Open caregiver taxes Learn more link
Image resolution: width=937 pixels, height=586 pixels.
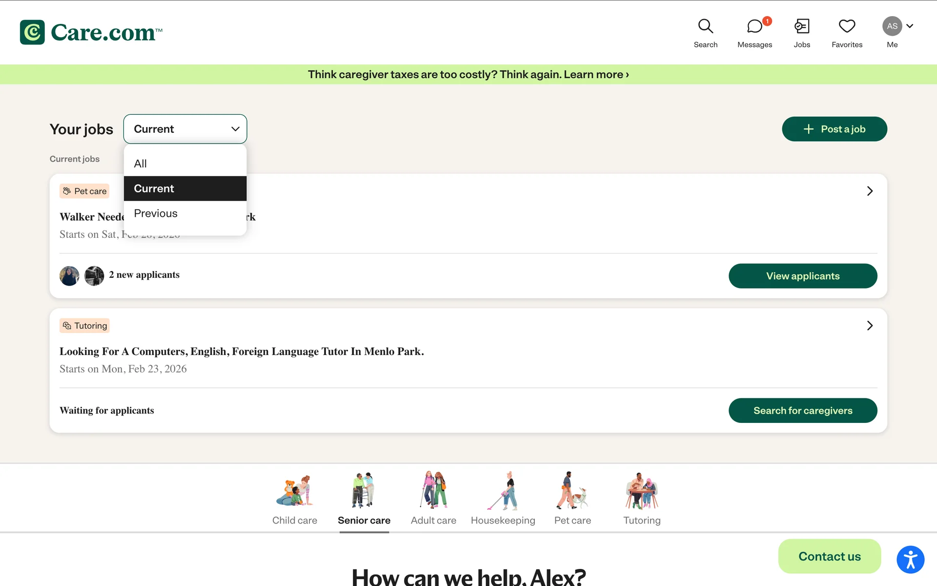pos(596,74)
